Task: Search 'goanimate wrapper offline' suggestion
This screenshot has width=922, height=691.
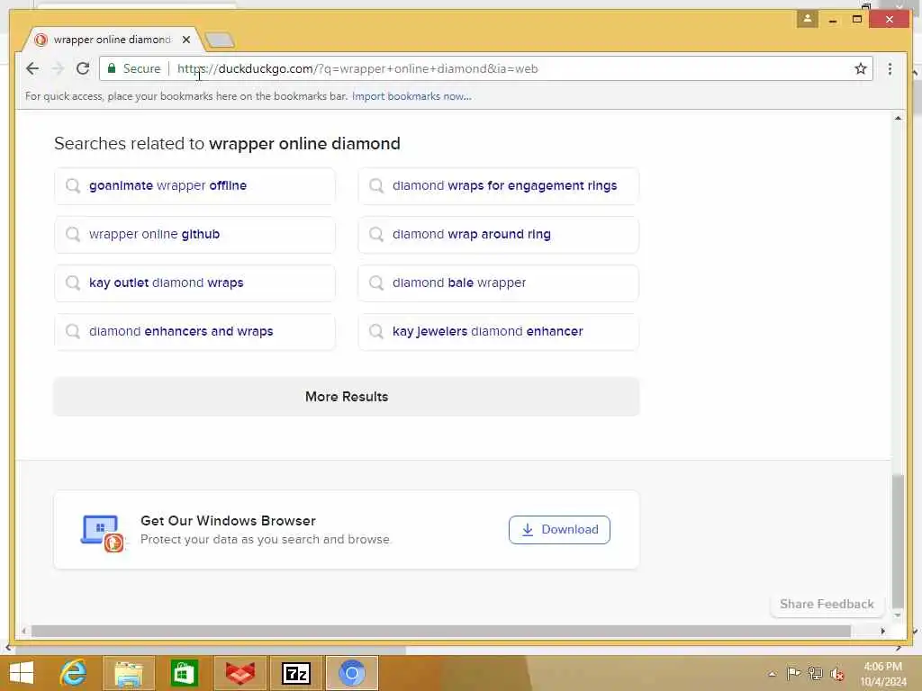Action: pyautogui.click(x=194, y=185)
